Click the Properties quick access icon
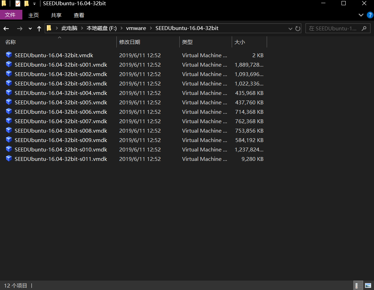The image size is (374, 290). point(17,3)
